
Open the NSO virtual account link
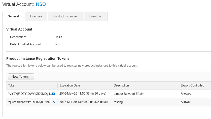tap(41, 4)
